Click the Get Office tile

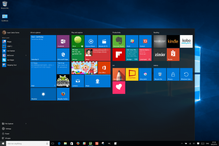click(104, 68)
